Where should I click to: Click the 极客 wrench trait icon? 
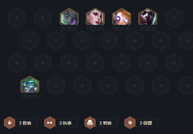pos(10,123)
